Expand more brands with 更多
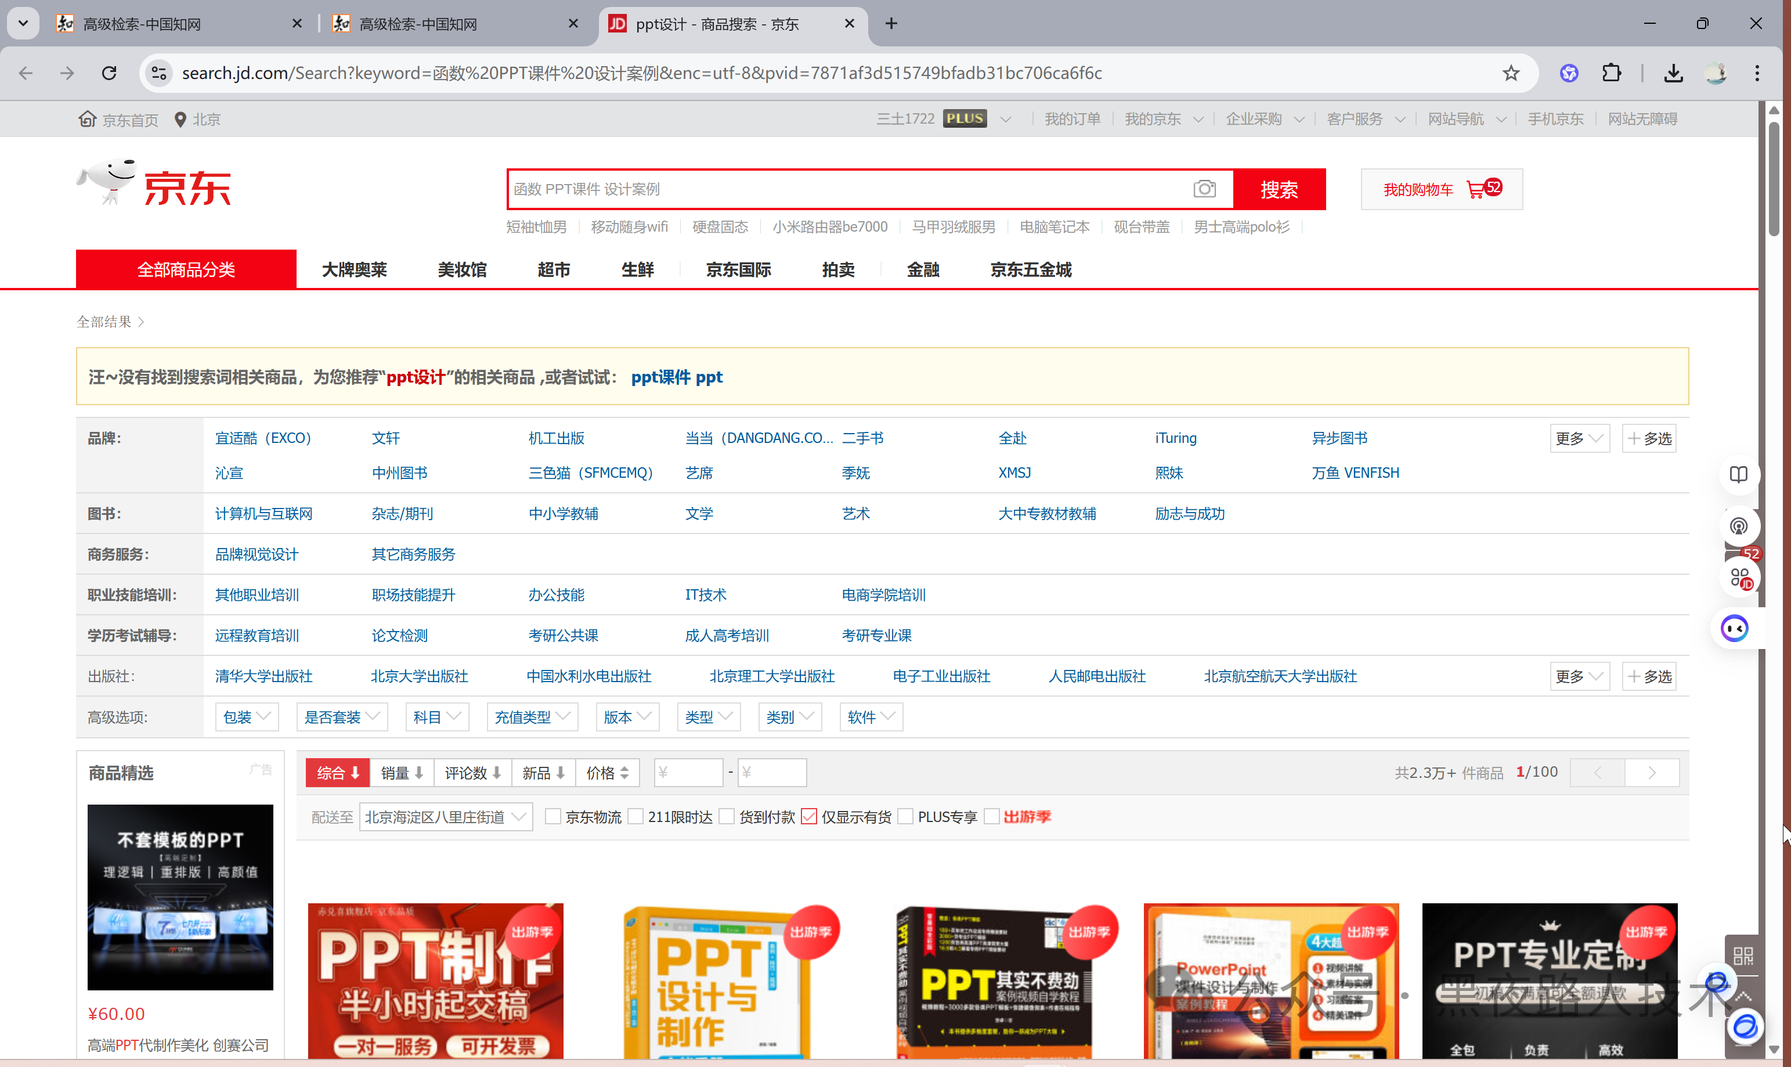The image size is (1791, 1067). [1579, 439]
